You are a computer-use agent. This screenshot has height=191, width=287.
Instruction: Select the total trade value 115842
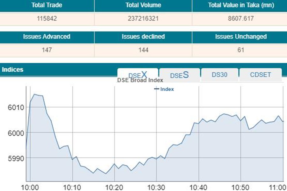click(47, 18)
